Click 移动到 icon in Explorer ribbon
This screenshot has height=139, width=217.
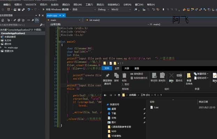tap(154, 75)
